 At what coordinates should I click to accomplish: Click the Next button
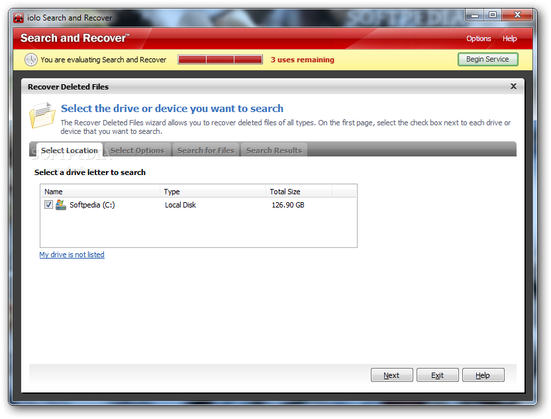coord(391,375)
